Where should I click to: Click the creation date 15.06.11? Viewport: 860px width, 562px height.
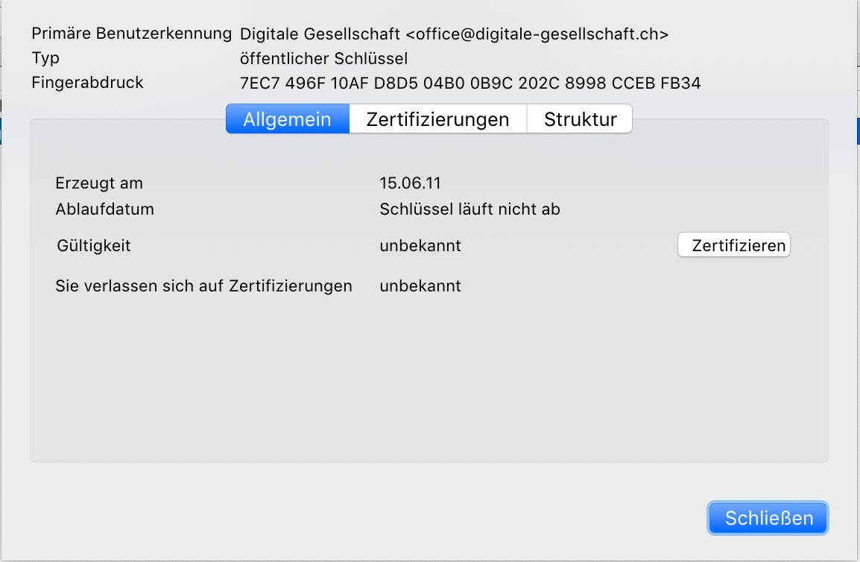(411, 183)
